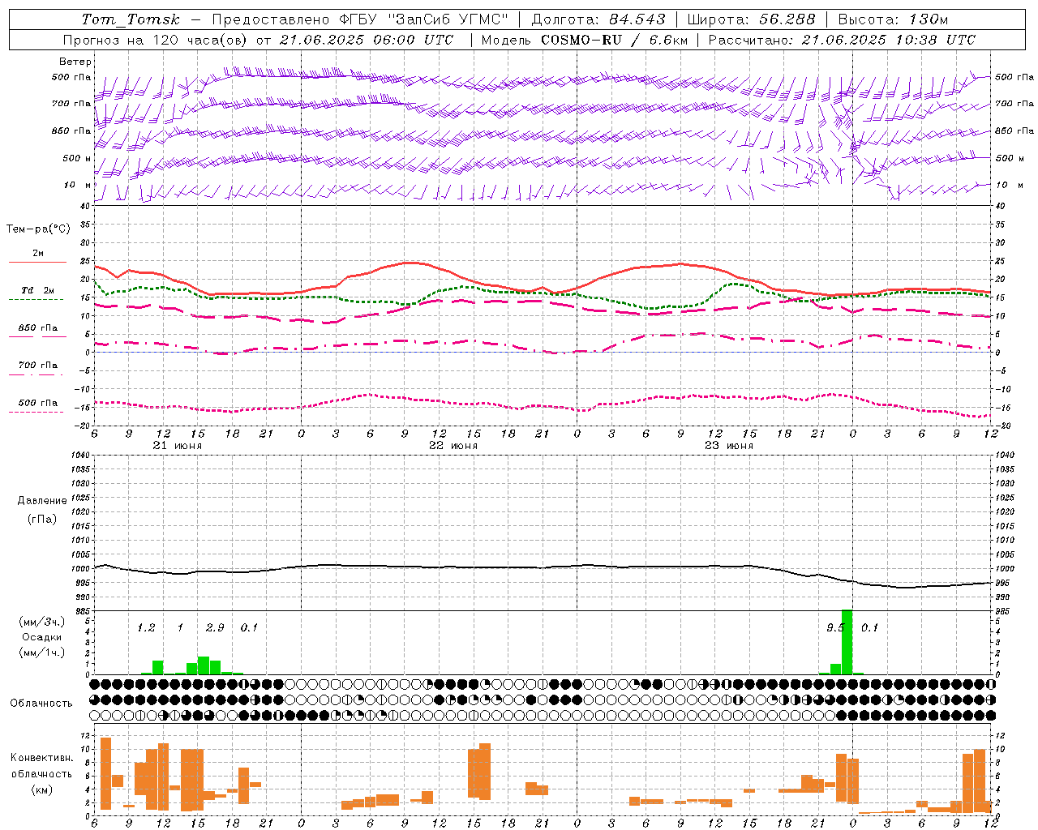Click the Давление pressure panel label
1038x830 pixels.
pyautogui.click(x=42, y=501)
